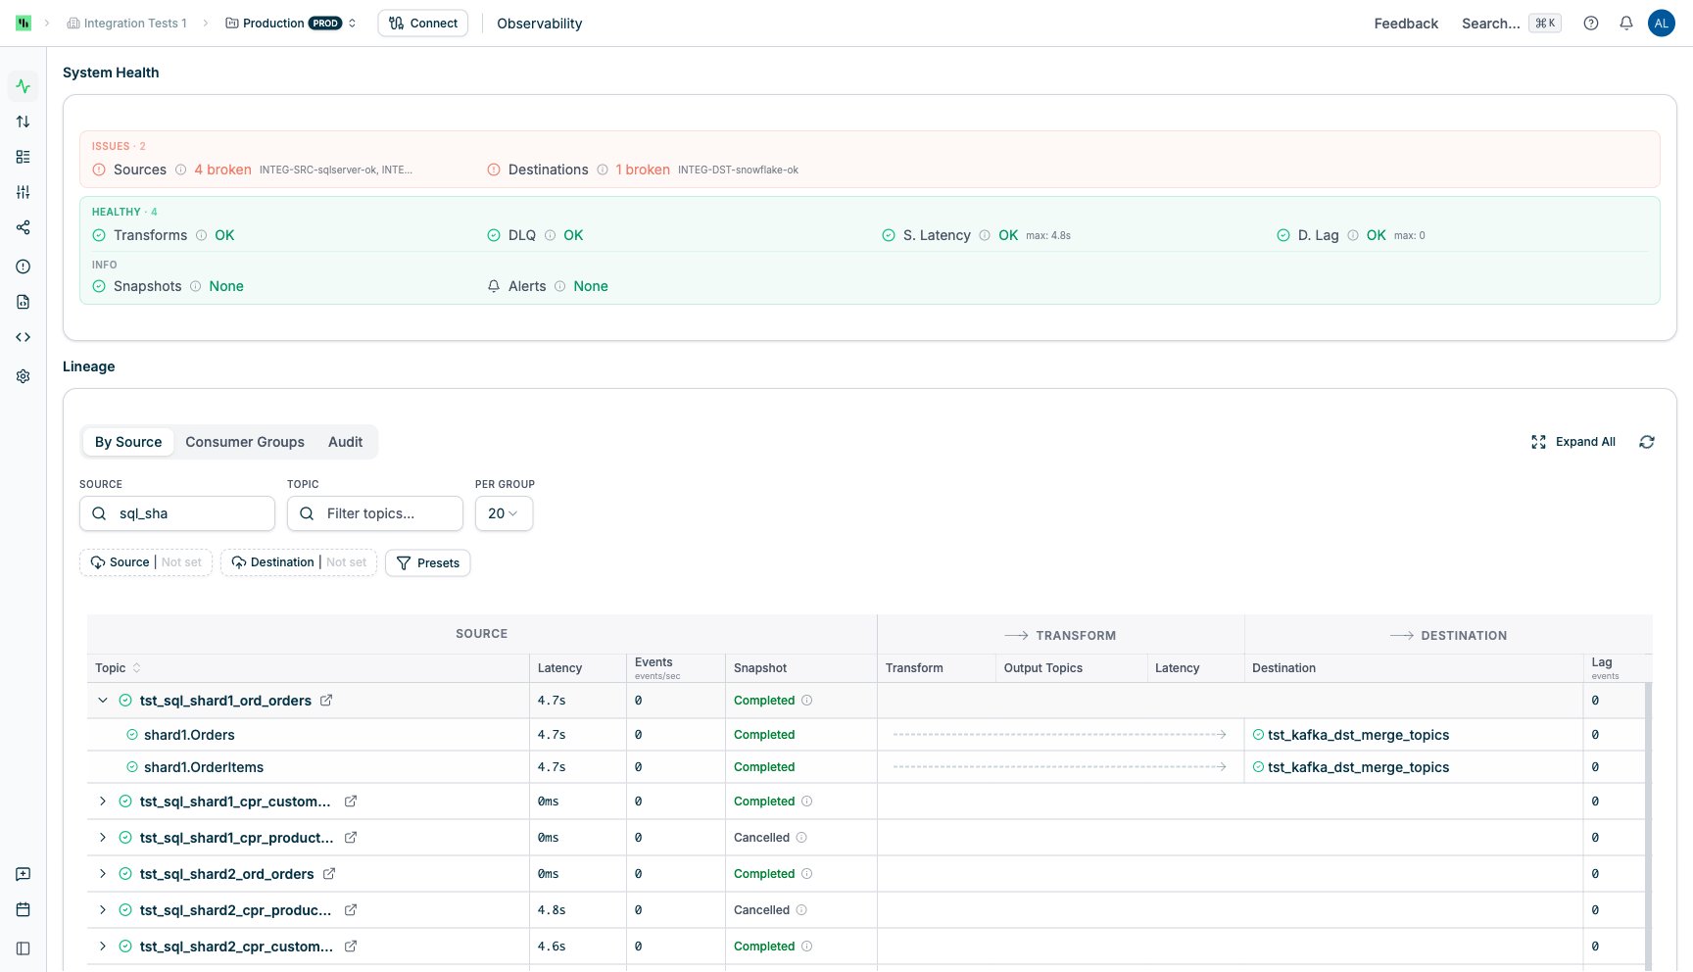The width and height of the screenshot is (1693, 972).
Task: Open the Per Group 20 dropdown
Action: click(x=504, y=513)
